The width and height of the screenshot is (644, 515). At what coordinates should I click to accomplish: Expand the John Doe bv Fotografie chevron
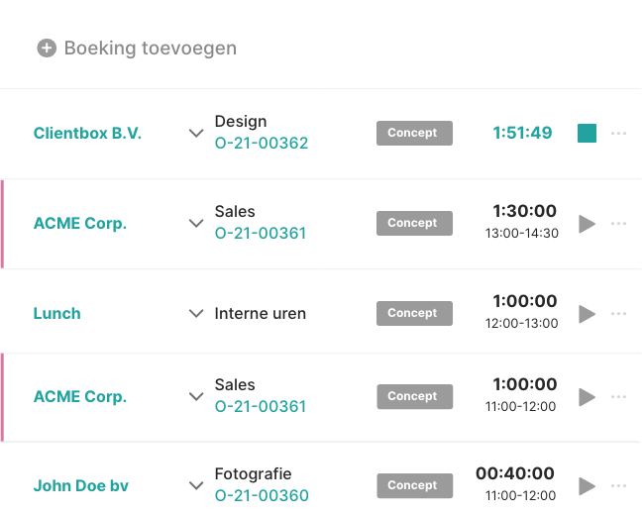(196, 486)
